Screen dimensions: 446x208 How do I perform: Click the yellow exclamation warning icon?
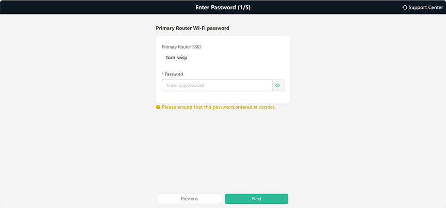pos(158,107)
